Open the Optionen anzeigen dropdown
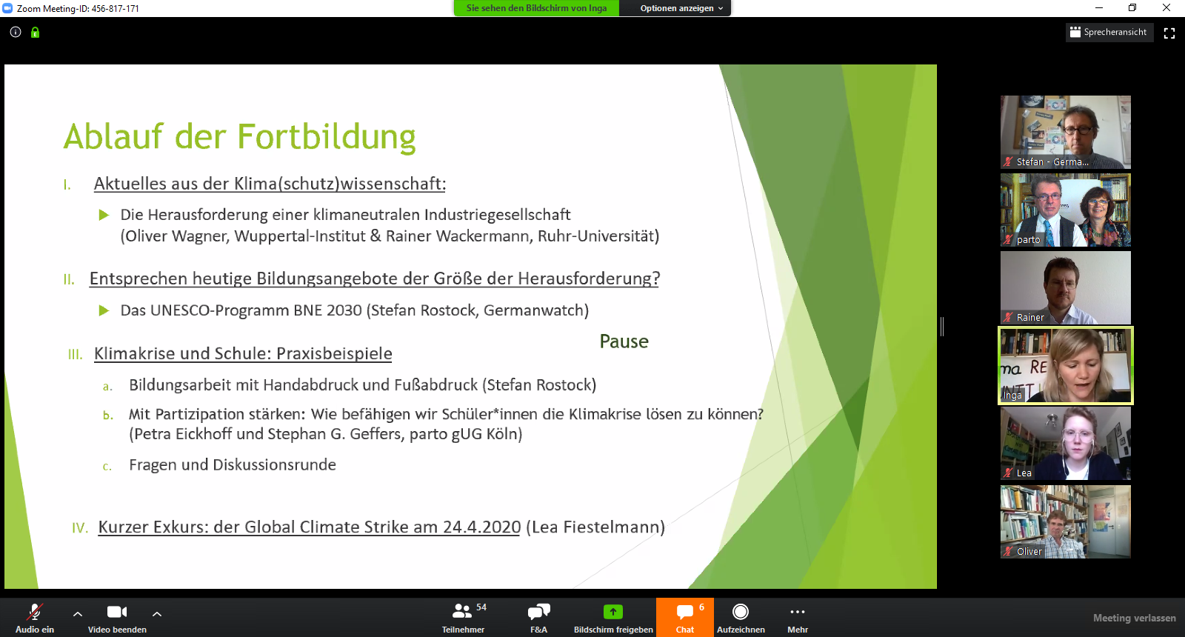Screen dimensions: 1185x637 (x=680, y=8)
